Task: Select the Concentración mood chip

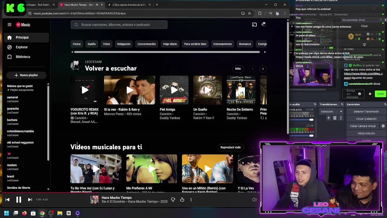Action: pyautogui.click(x=147, y=44)
